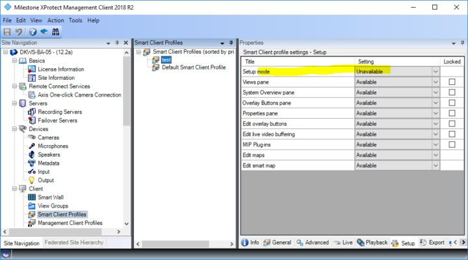Switch to the Playback tab
The height and width of the screenshot is (260, 468).
tap(373, 242)
